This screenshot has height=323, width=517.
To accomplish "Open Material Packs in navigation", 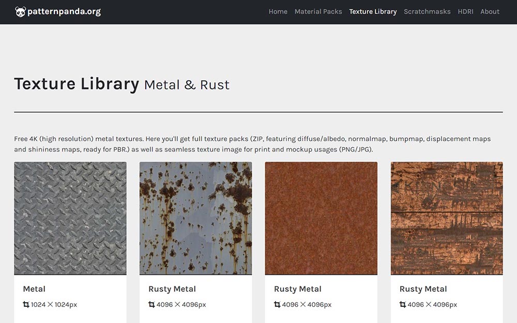I will coord(318,11).
